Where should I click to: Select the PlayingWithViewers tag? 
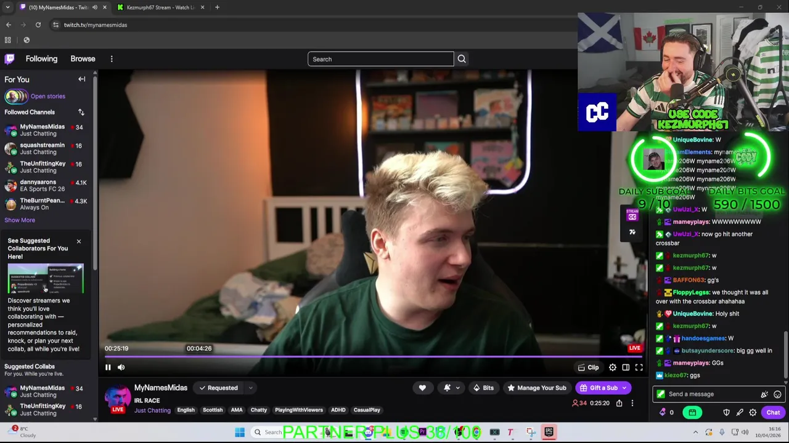point(299,410)
